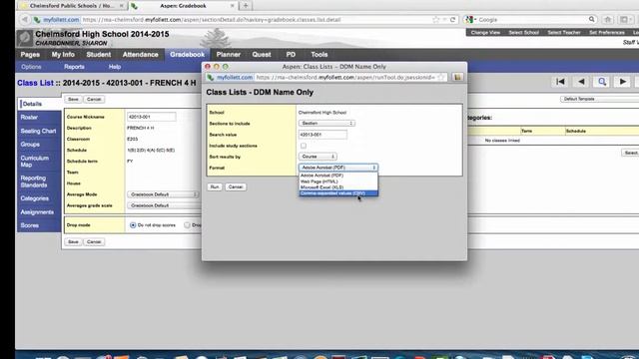
Task: Click the Select School link
Action: tap(523, 33)
